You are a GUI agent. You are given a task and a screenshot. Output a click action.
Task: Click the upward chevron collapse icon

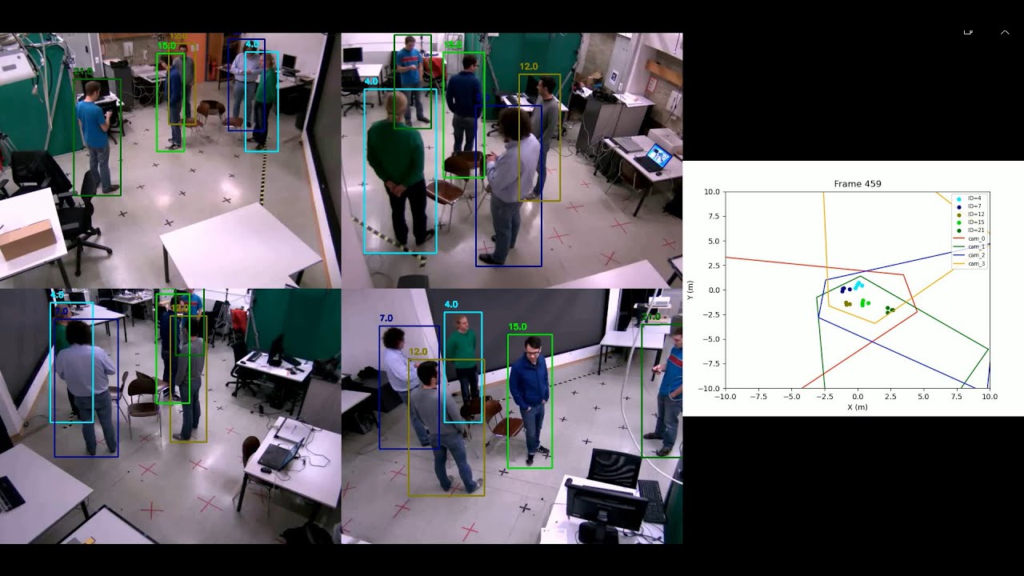point(1005,31)
